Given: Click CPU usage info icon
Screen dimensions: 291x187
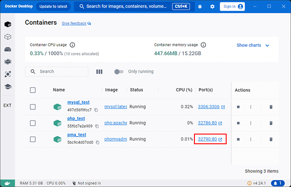Looking at the screenshot, I should (x=72, y=45).
